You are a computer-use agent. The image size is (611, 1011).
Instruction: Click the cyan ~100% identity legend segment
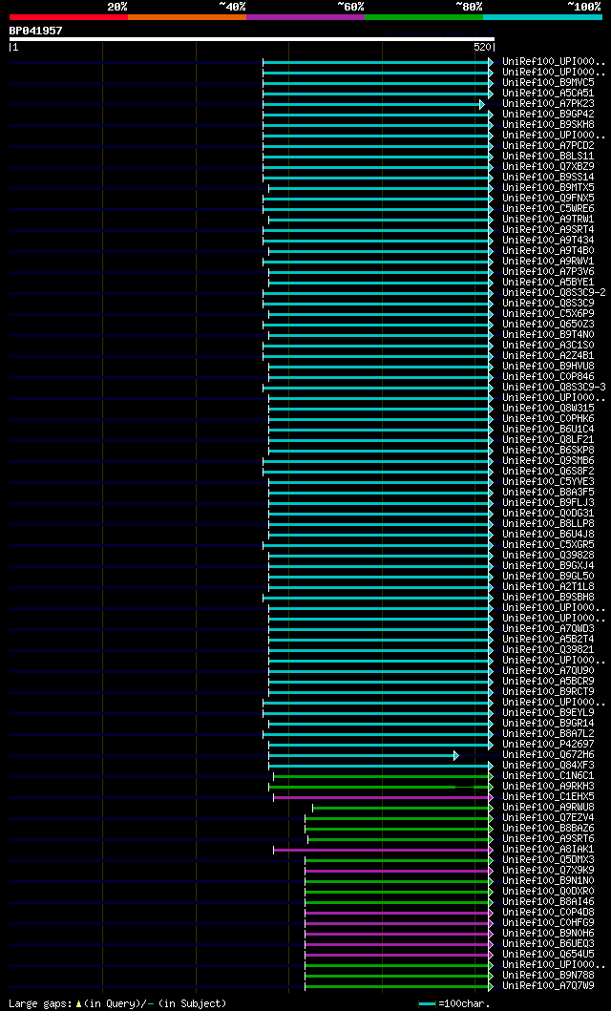[x=542, y=17]
